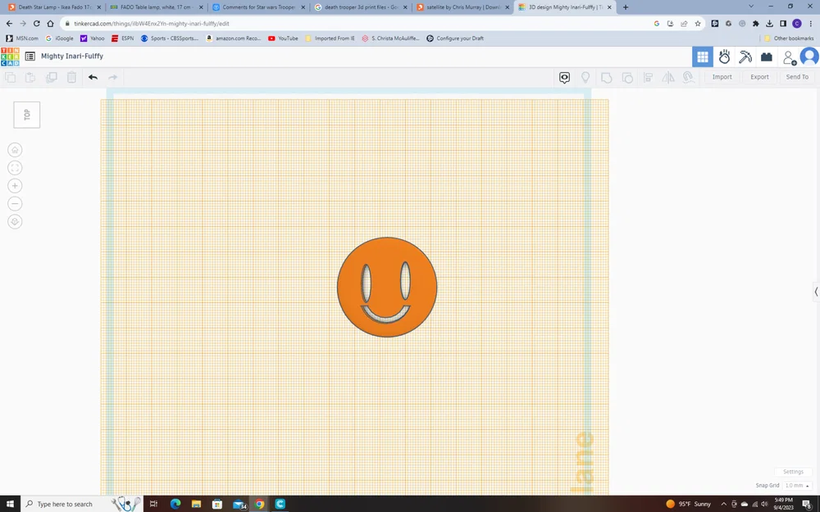Click the Import button

click(x=722, y=77)
